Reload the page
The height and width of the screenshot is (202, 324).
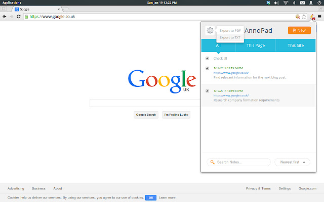tap(19, 17)
